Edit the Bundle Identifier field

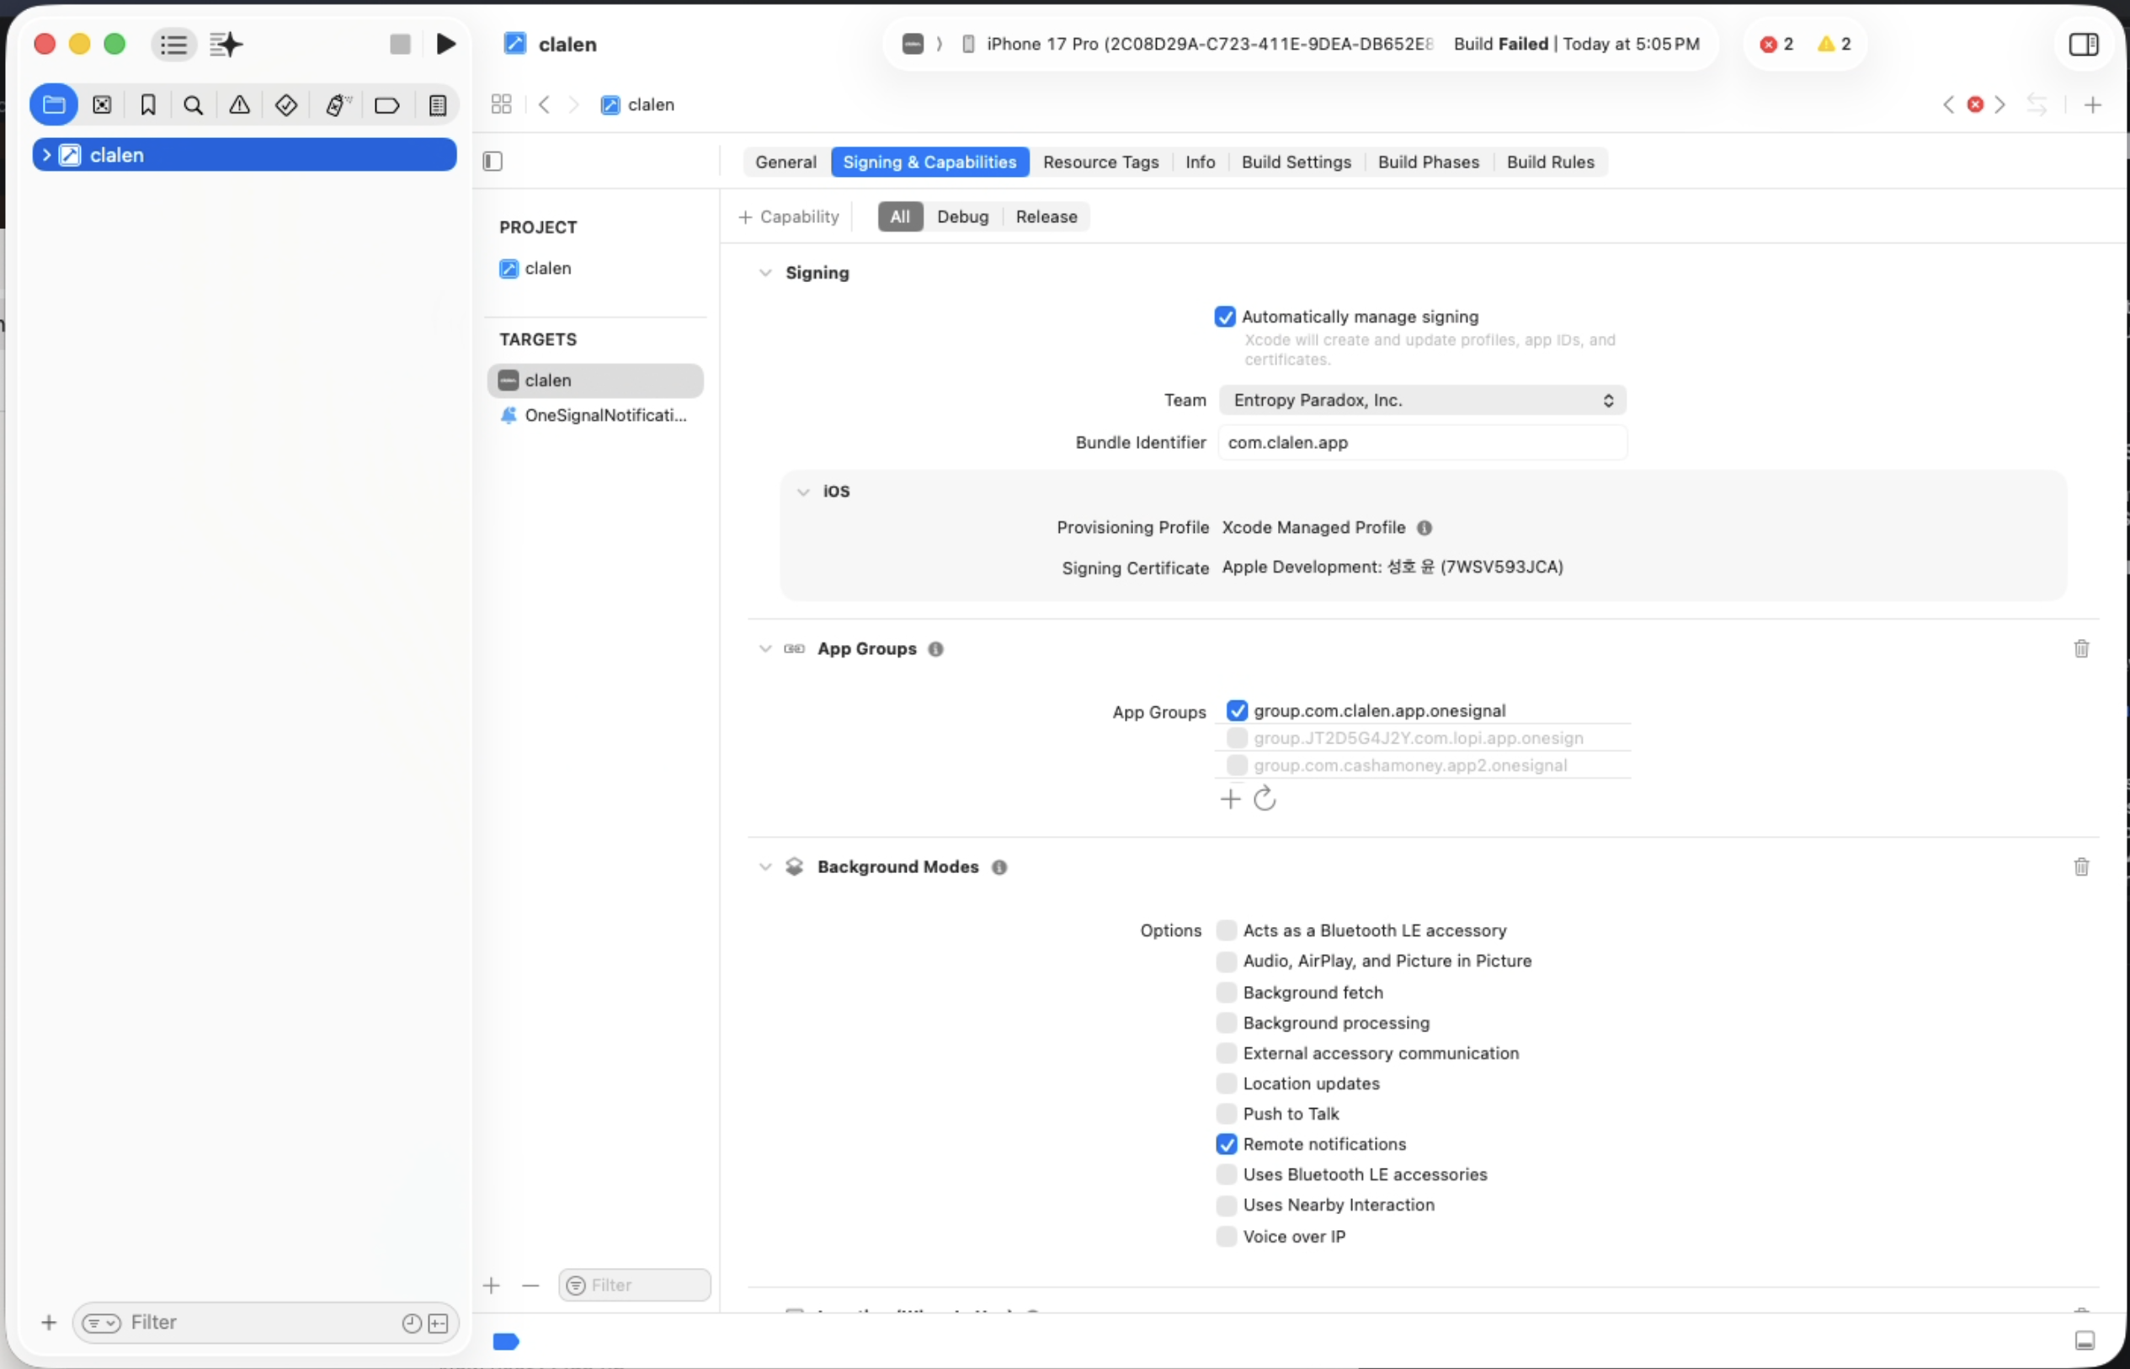tap(1422, 442)
